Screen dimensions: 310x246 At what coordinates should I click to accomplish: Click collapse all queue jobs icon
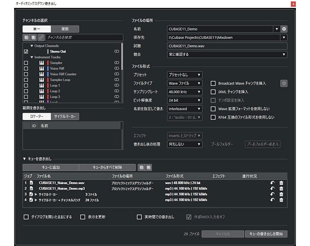(149, 167)
